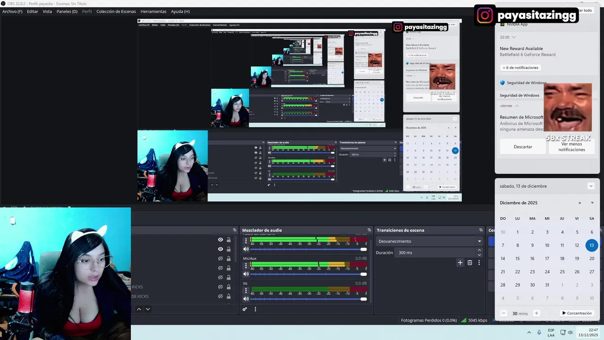Go to previous month in calendar

[x=580, y=203]
